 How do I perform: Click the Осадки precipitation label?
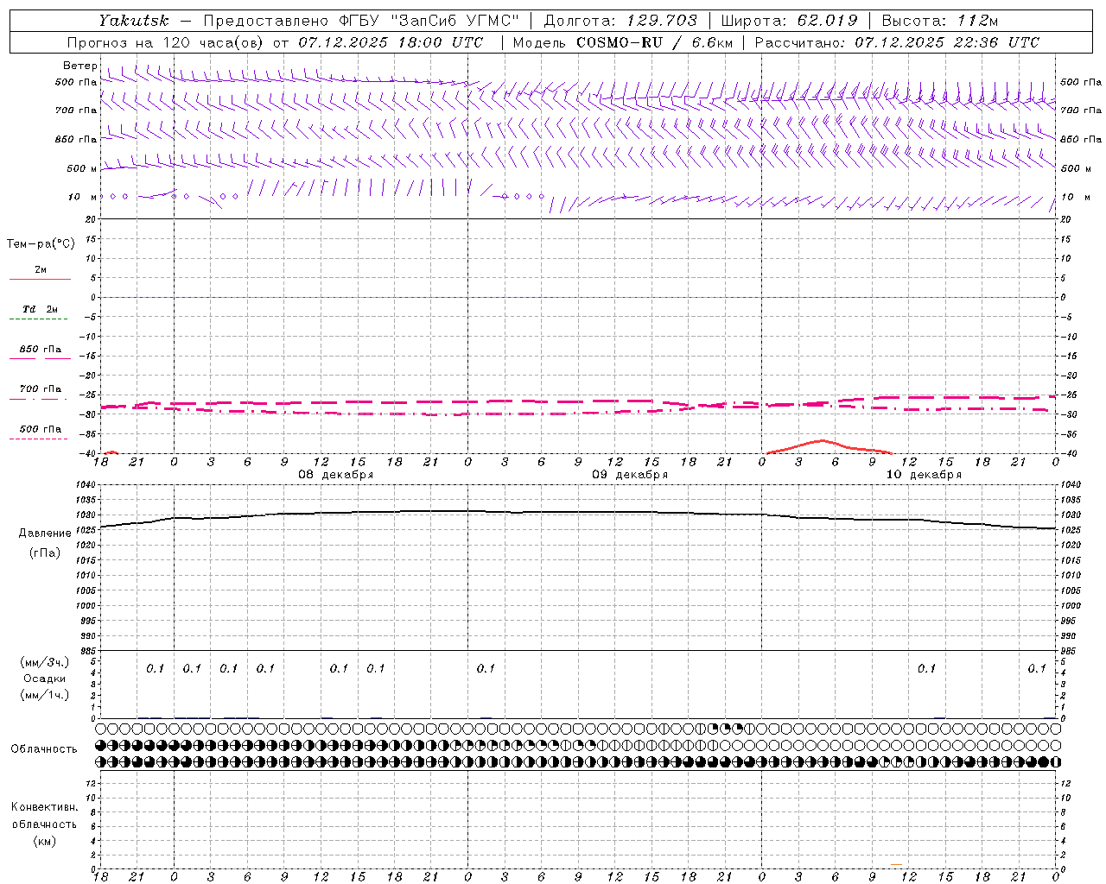44,679
